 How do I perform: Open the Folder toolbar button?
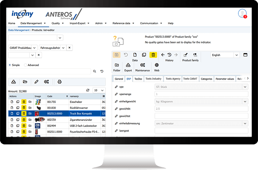117,65
